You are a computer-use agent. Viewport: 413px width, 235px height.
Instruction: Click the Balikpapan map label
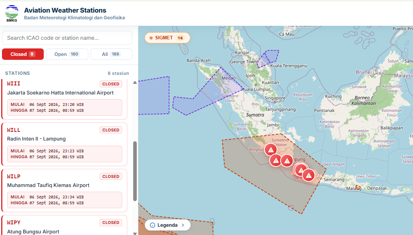pyautogui.click(x=392, y=128)
